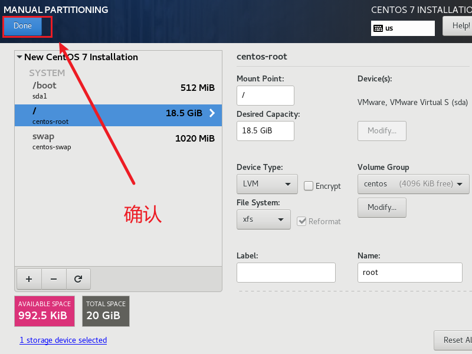Add a new mount point with plus icon
This screenshot has width=472, height=354.
pyautogui.click(x=29, y=279)
